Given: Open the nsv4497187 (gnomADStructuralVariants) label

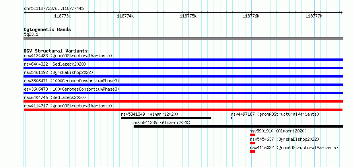Looking at the screenshot, I should pos(275,114).
